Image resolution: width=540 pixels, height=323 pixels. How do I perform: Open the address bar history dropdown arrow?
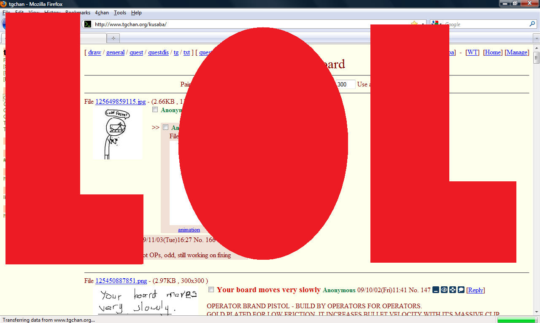tap(423, 24)
